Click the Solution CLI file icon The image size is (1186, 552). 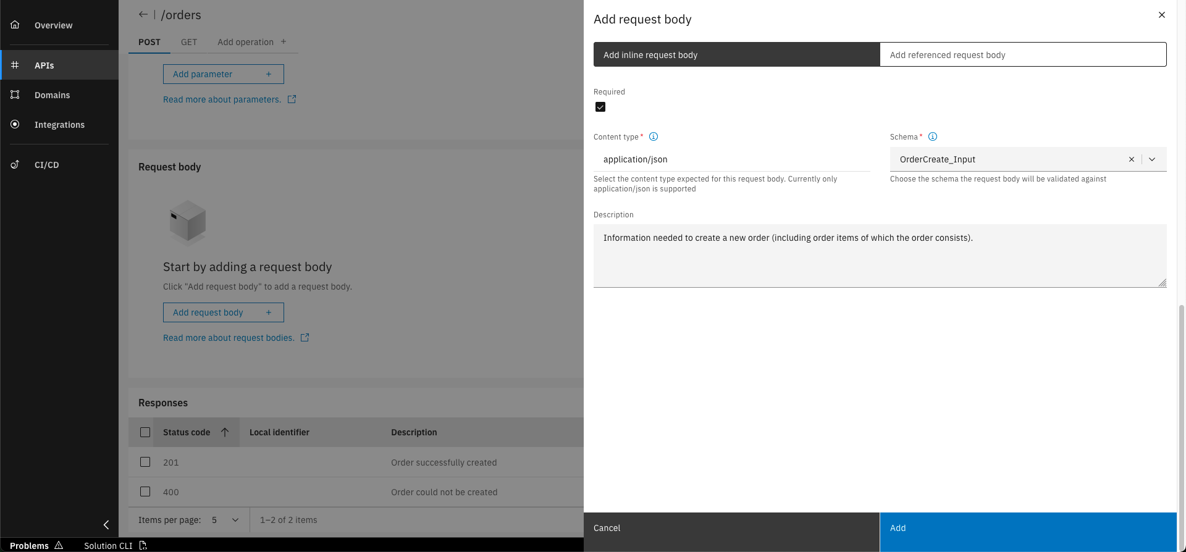143,545
